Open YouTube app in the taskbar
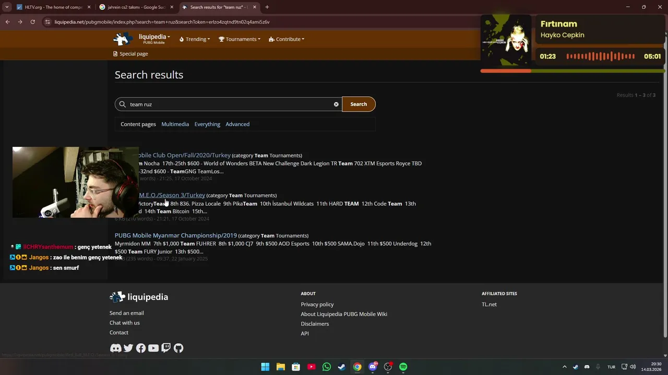Viewport: 668px width, 375px height. tap(312, 367)
